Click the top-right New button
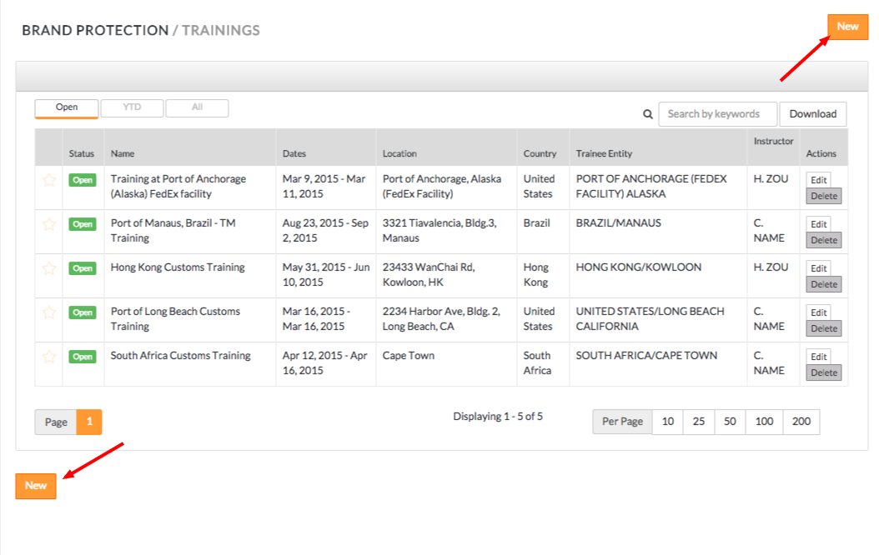 pos(847,27)
